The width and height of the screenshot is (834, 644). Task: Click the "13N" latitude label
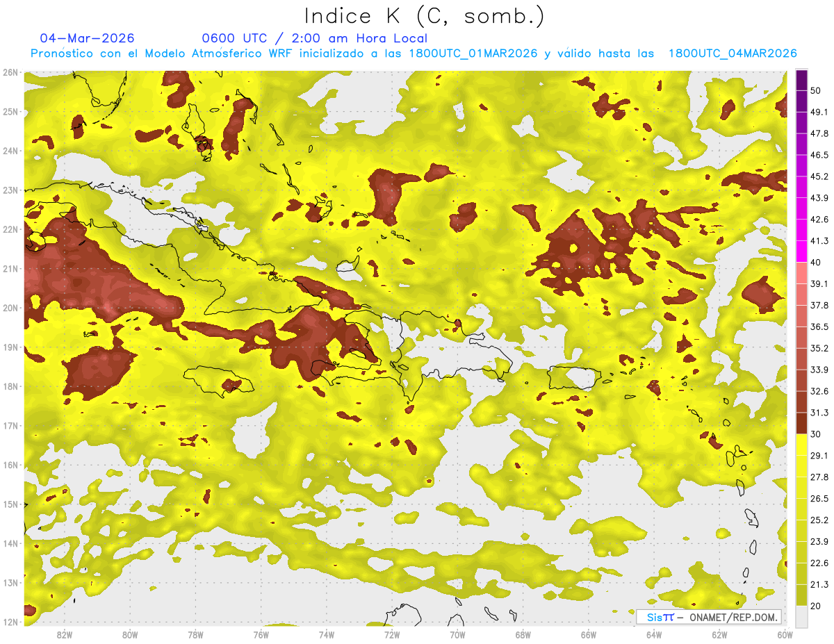tap(10, 583)
